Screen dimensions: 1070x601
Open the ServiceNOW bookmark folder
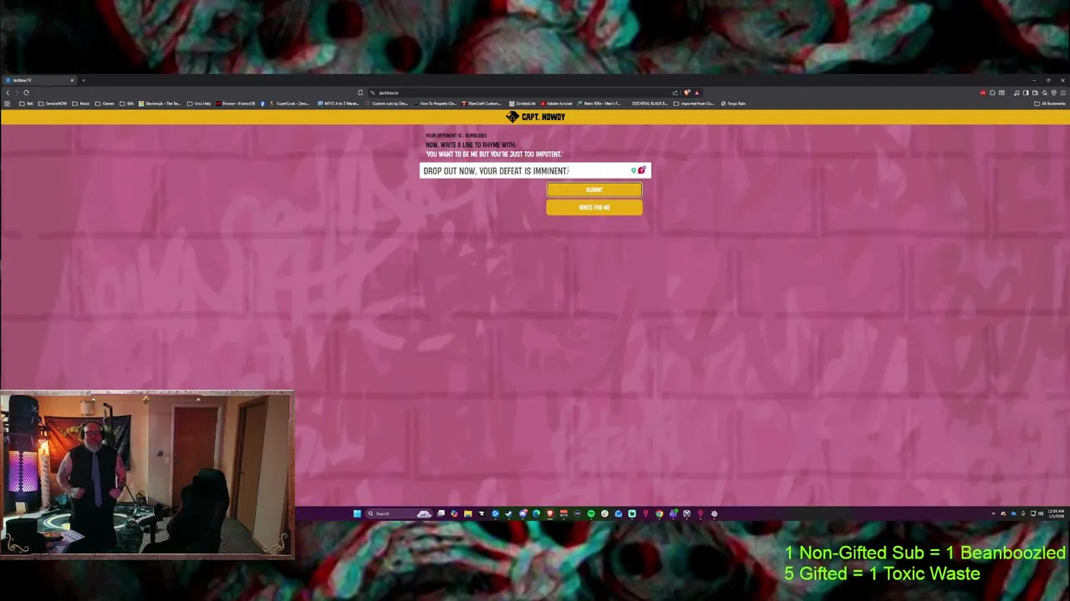pos(53,104)
